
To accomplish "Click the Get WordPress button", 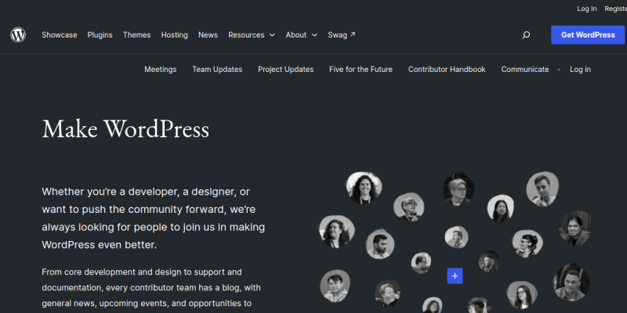I will click(588, 34).
